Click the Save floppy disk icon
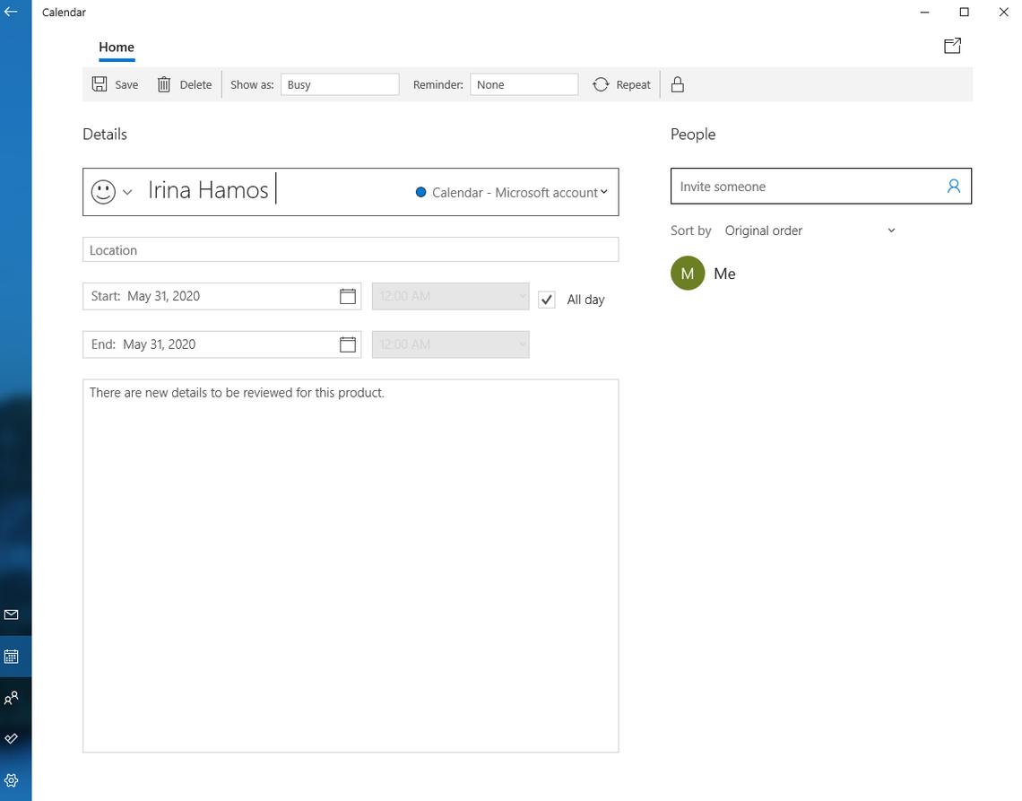 100,84
